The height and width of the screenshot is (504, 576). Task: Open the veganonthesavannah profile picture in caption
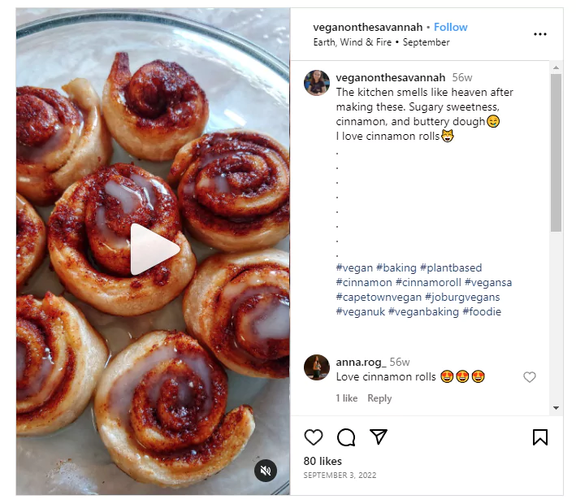tap(317, 83)
